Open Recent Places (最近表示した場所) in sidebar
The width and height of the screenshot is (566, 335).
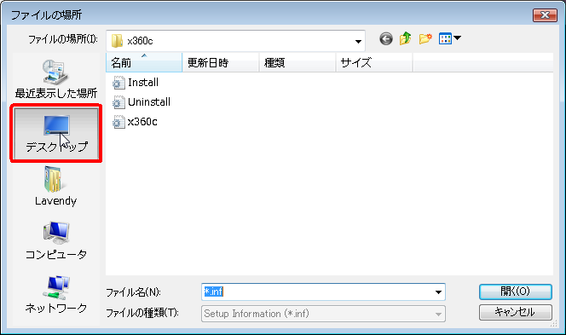click(56, 80)
